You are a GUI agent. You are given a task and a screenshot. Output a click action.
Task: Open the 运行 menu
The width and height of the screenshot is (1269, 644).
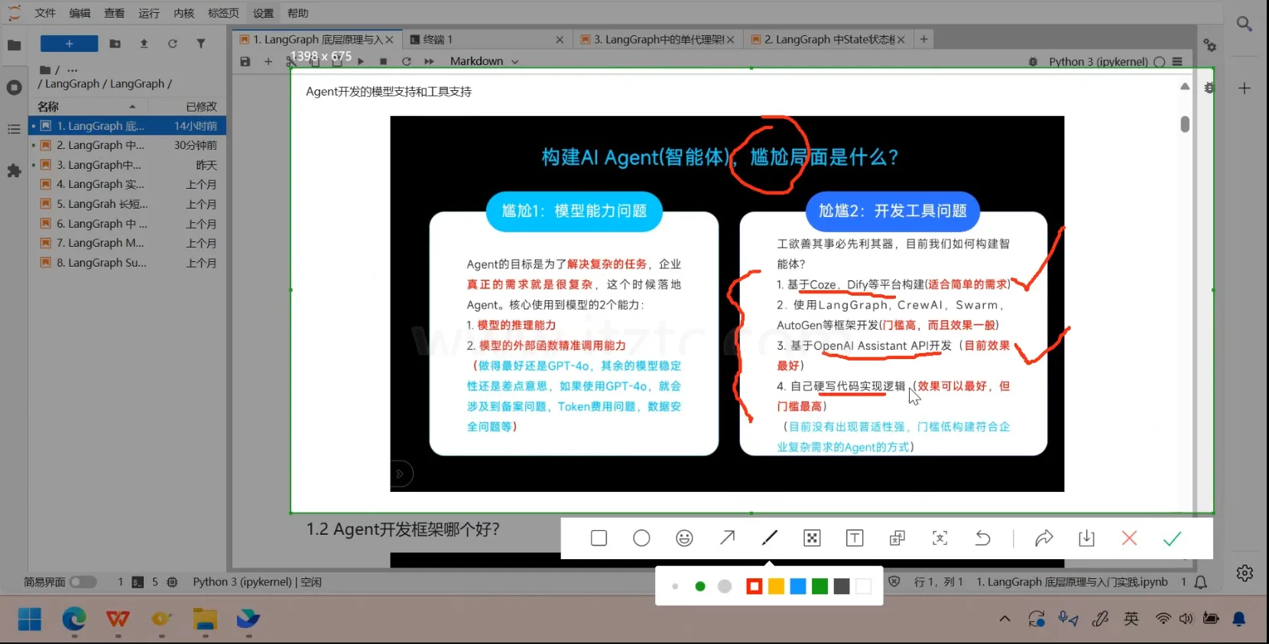pos(149,13)
